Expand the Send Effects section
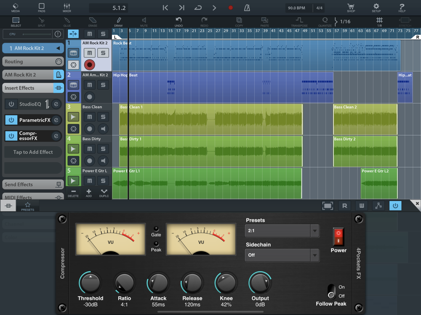Screen dimensions: 421x315 coord(33,184)
